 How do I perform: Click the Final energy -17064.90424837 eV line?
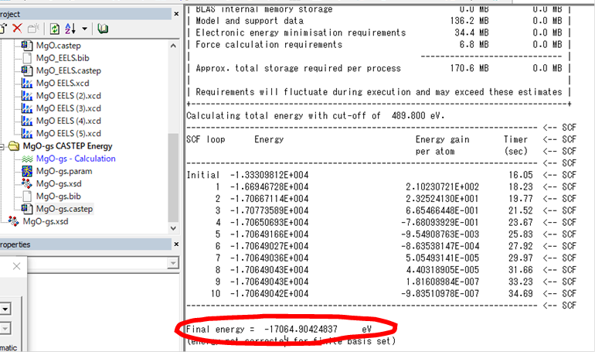[x=279, y=330]
